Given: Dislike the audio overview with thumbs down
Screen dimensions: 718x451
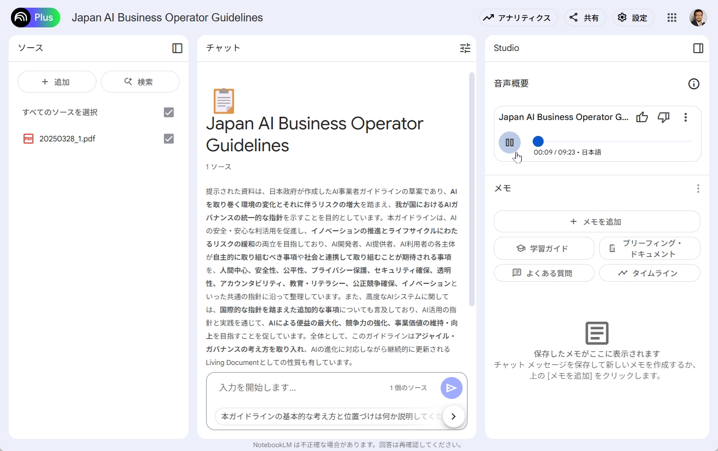Looking at the screenshot, I should point(664,117).
